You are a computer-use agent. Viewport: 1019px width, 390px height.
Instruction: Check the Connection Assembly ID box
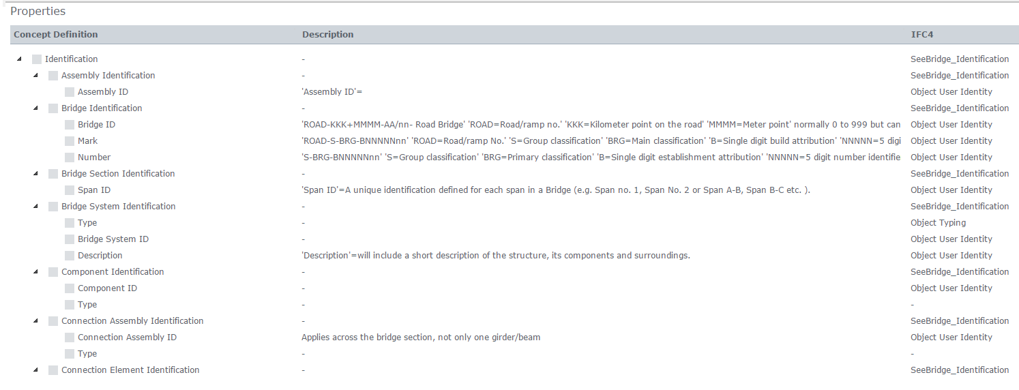tap(70, 337)
